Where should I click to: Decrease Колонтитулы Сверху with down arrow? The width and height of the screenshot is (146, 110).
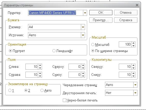(133, 68)
